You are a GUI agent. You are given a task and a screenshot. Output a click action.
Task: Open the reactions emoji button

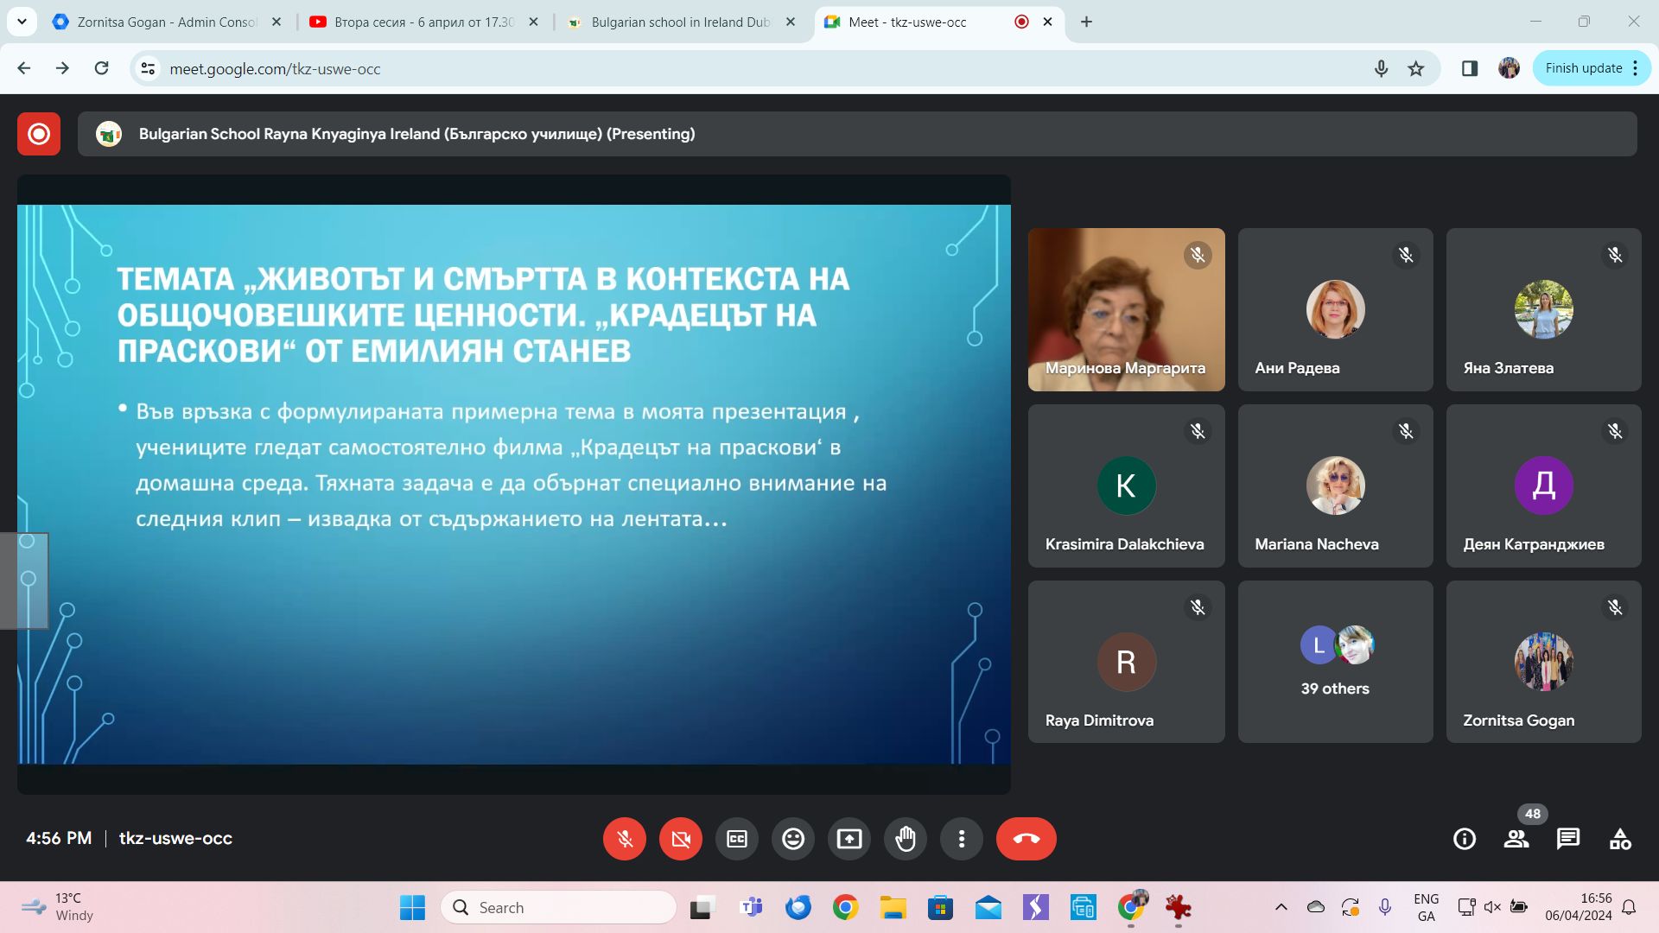click(x=792, y=839)
